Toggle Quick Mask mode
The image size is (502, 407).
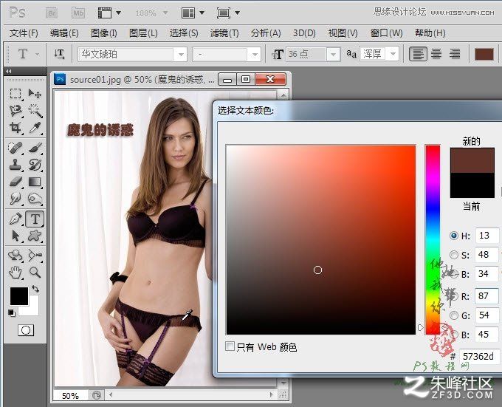pos(26,330)
